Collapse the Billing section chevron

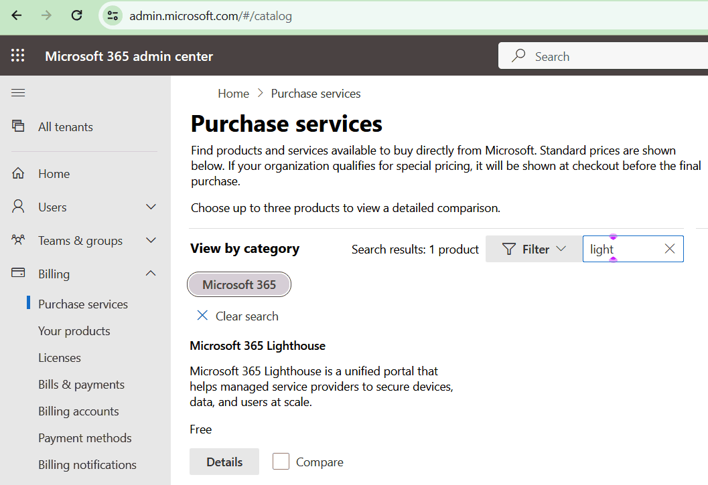coord(151,274)
